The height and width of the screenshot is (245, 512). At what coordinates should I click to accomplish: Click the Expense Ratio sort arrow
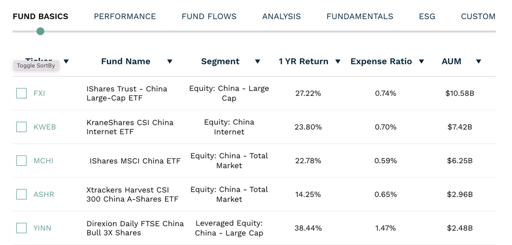[421, 61]
